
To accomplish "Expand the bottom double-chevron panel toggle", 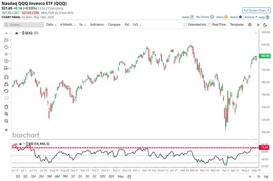I will (x=250, y=177).
